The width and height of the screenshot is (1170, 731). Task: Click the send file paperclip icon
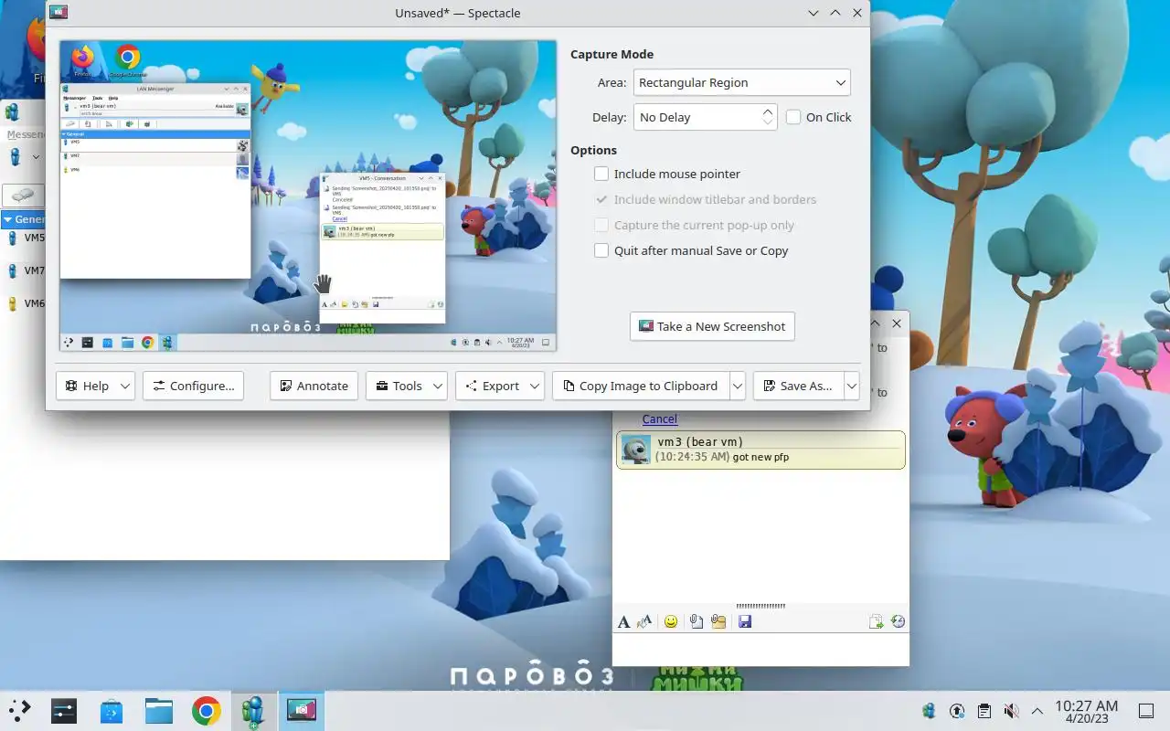point(696,621)
